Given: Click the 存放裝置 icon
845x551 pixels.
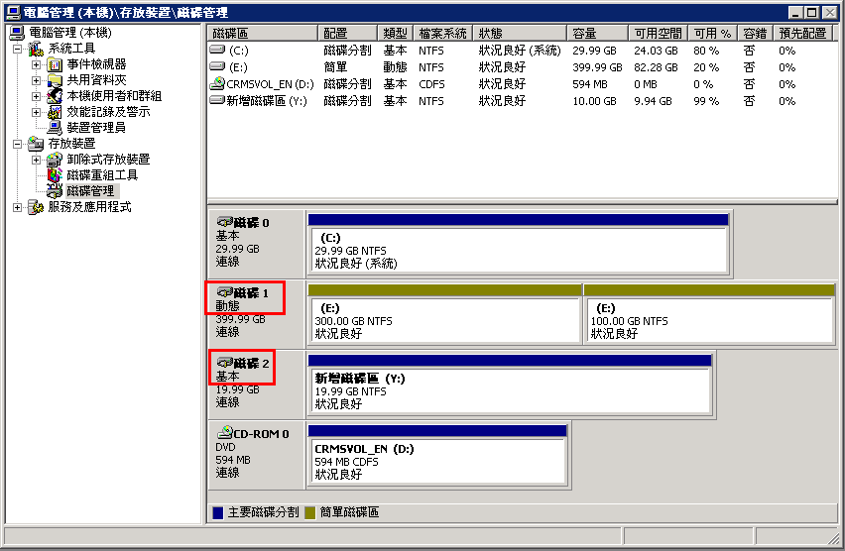Looking at the screenshot, I should [36, 144].
